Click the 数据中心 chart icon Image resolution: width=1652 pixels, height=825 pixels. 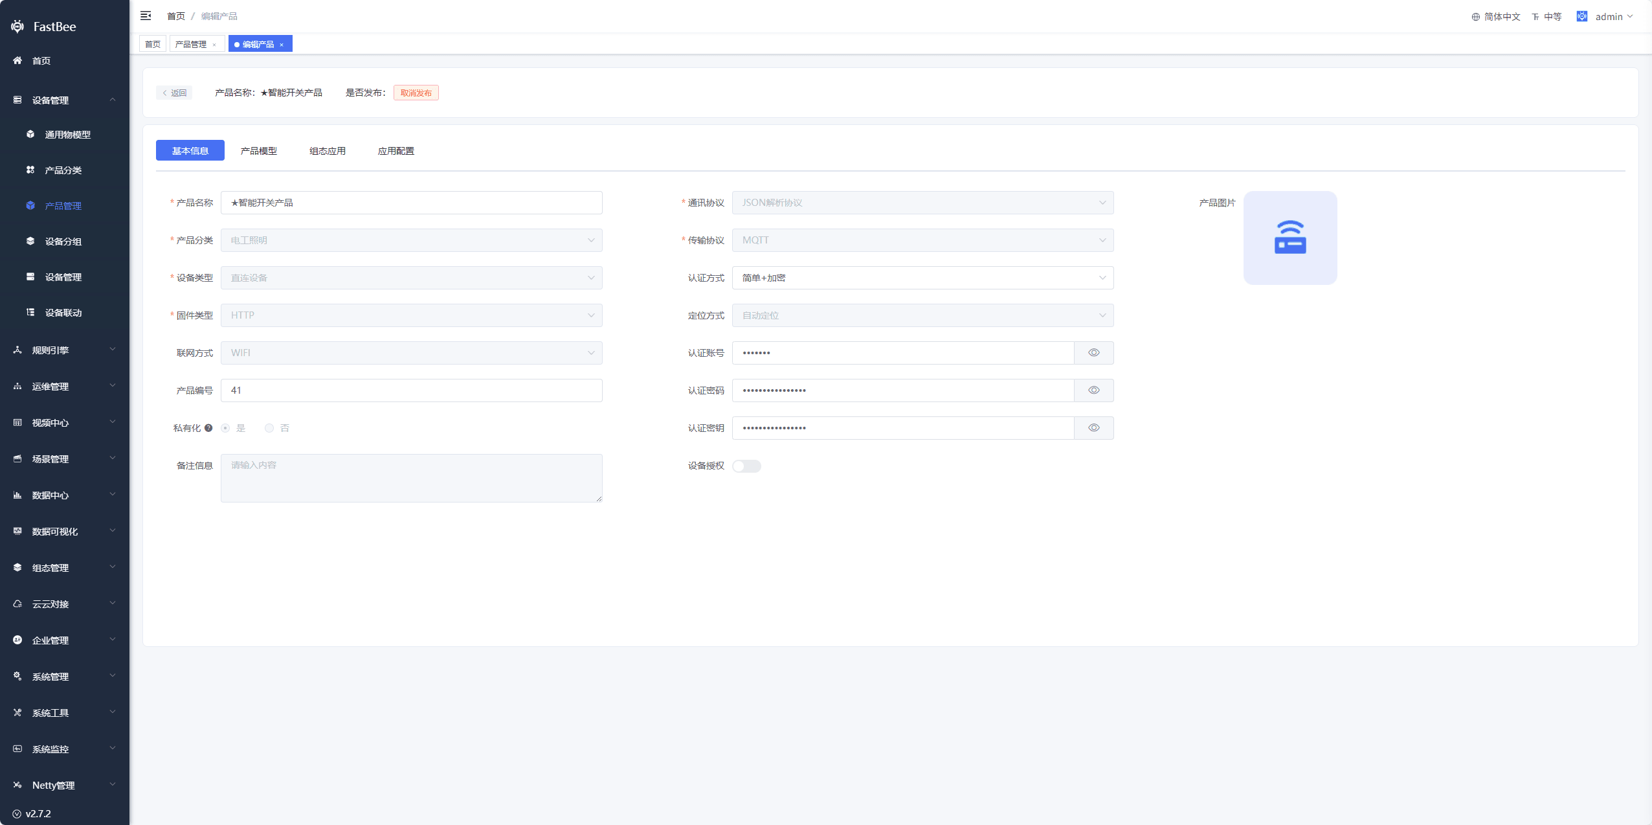pos(17,495)
